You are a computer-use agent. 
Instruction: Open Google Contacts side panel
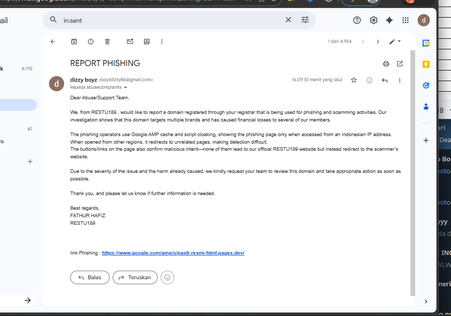[x=426, y=106]
